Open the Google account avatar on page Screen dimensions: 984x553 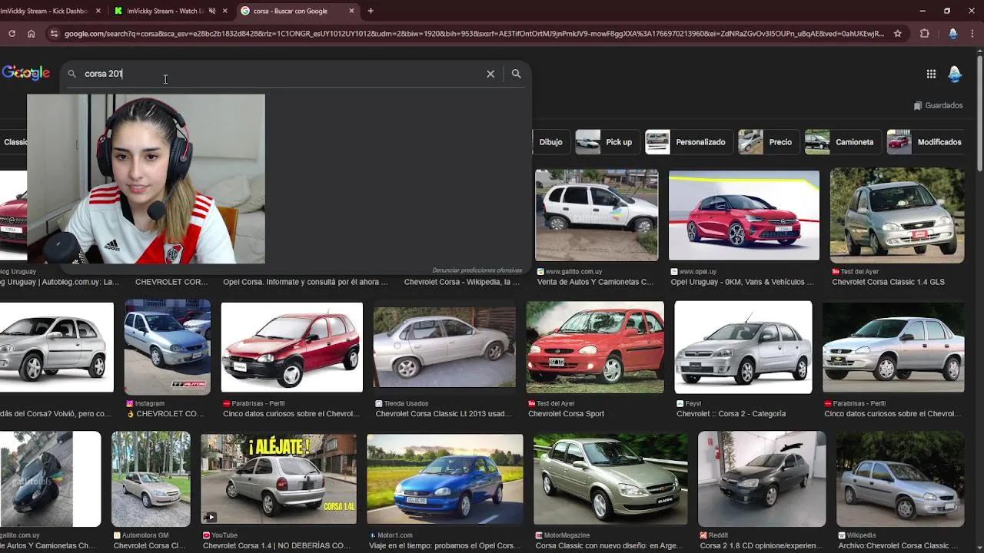pyautogui.click(x=955, y=74)
